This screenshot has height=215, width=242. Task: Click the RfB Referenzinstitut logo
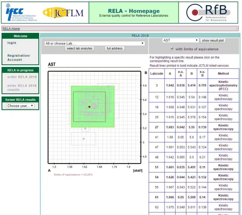tap(208, 12)
